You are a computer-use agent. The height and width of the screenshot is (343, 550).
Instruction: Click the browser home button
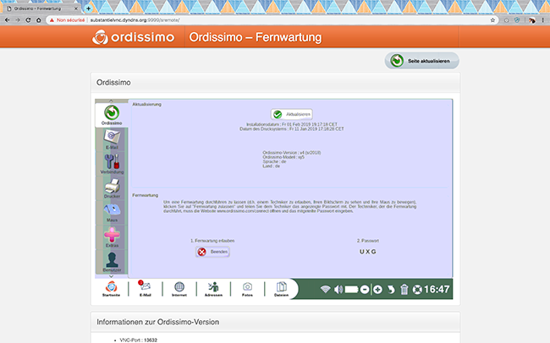(x=39, y=20)
